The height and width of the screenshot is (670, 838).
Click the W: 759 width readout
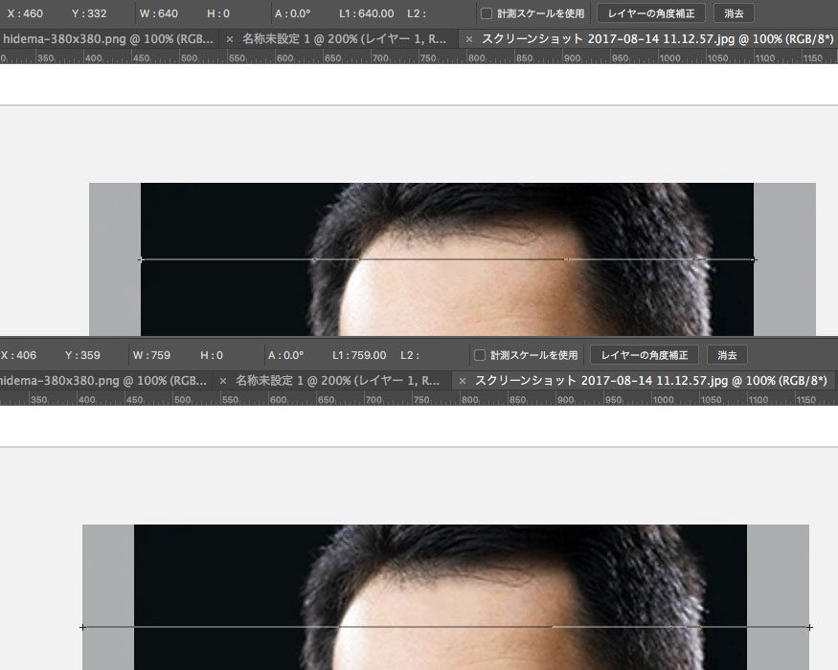[151, 355]
